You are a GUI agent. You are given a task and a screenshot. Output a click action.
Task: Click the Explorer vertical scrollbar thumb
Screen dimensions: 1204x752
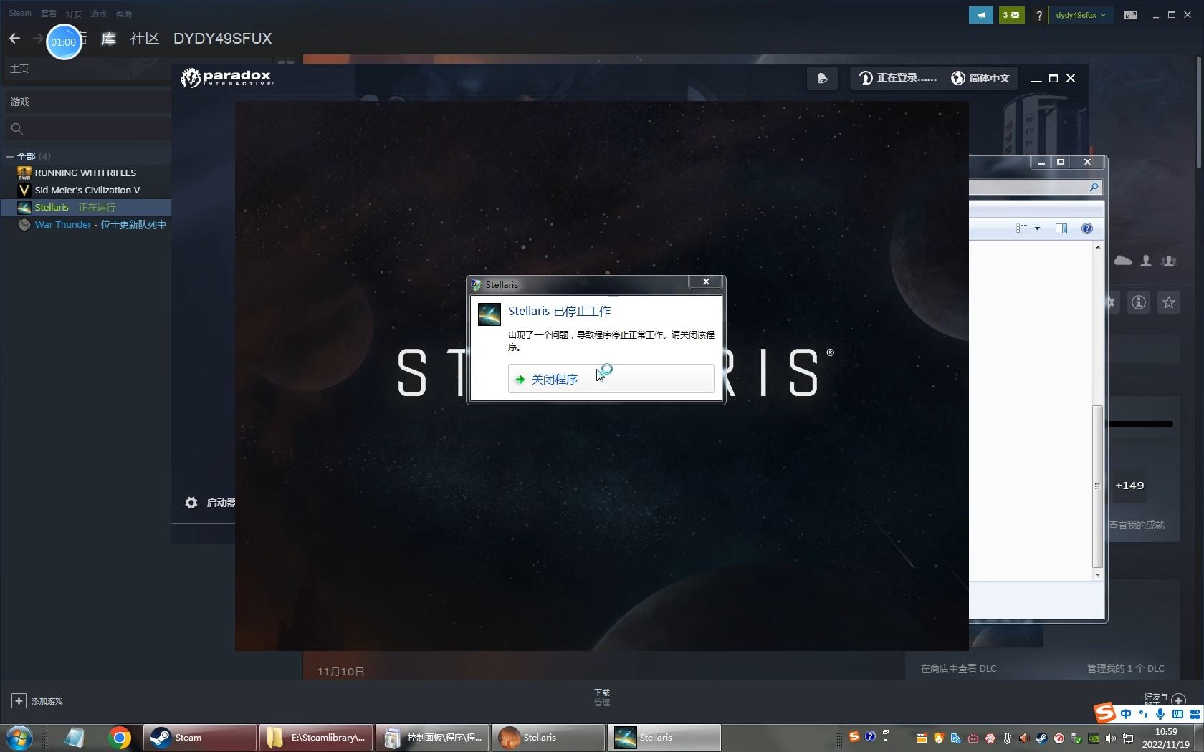(x=1096, y=486)
